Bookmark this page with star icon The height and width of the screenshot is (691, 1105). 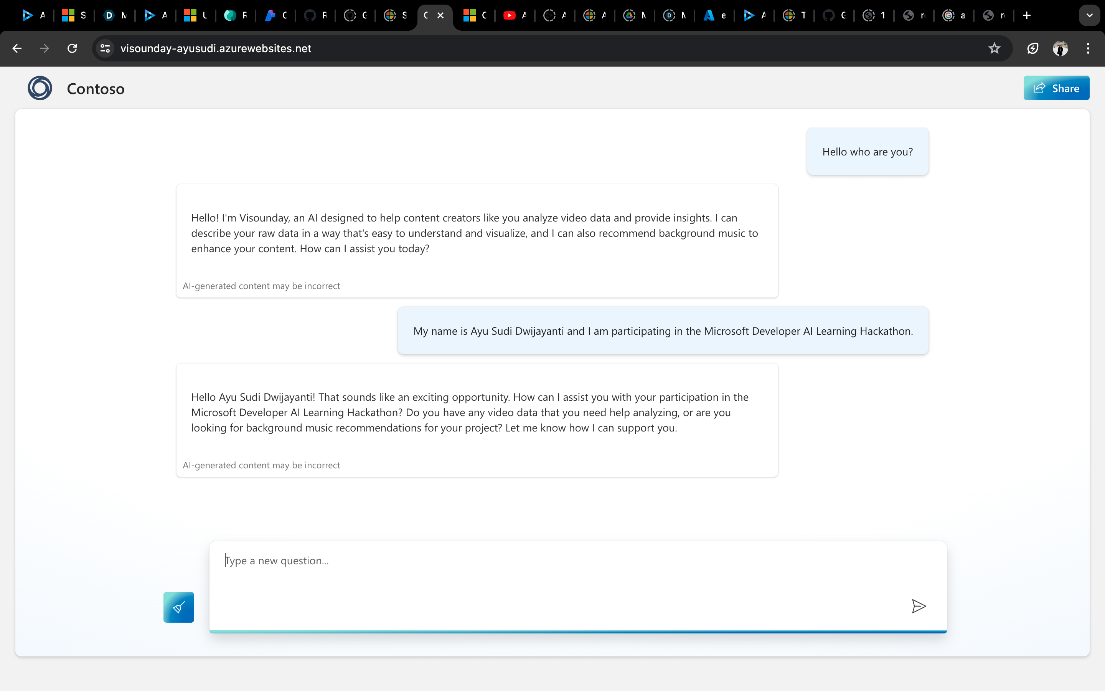[x=994, y=48]
